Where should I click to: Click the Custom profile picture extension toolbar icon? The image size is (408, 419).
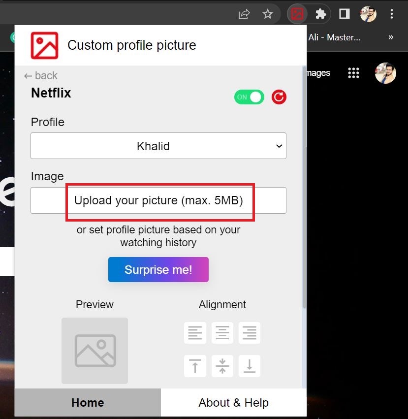tap(297, 14)
